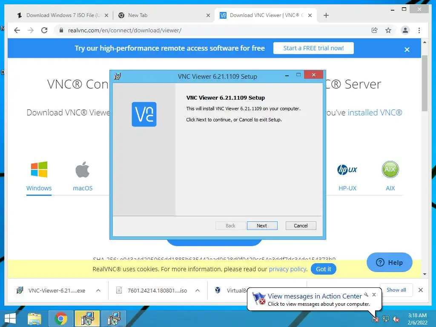Click the second installer taskbar icon

(x=114, y=318)
